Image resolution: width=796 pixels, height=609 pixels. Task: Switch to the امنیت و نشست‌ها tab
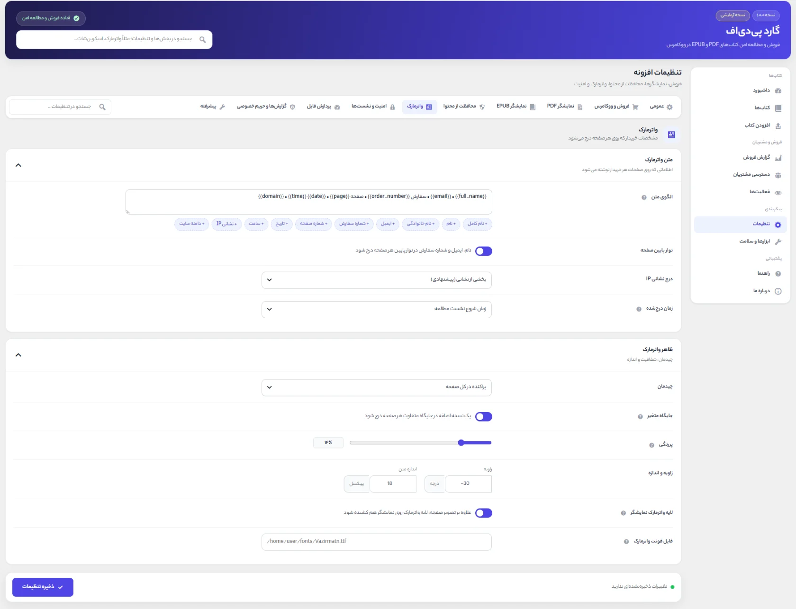coord(373,107)
